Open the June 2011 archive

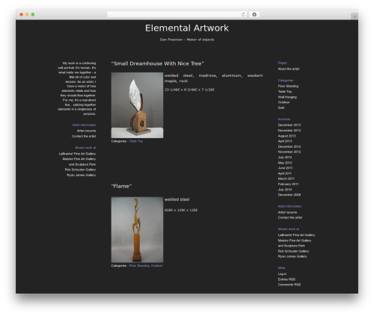pos(285,168)
